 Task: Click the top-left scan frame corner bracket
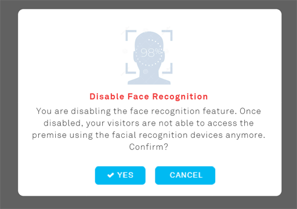131,35
